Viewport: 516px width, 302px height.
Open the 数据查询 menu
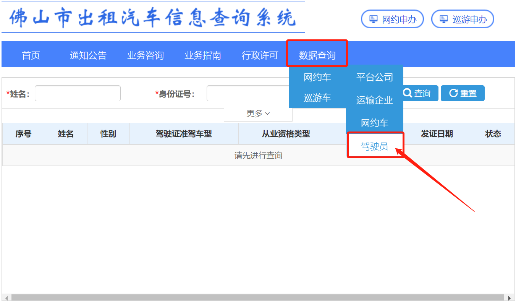pos(317,55)
